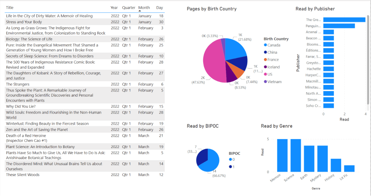Select the History bar in genre chart
371x196 pixels.
(336, 165)
